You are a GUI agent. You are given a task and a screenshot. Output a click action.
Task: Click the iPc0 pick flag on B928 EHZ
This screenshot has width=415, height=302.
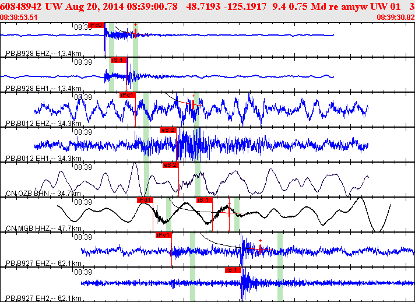[96, 25]
